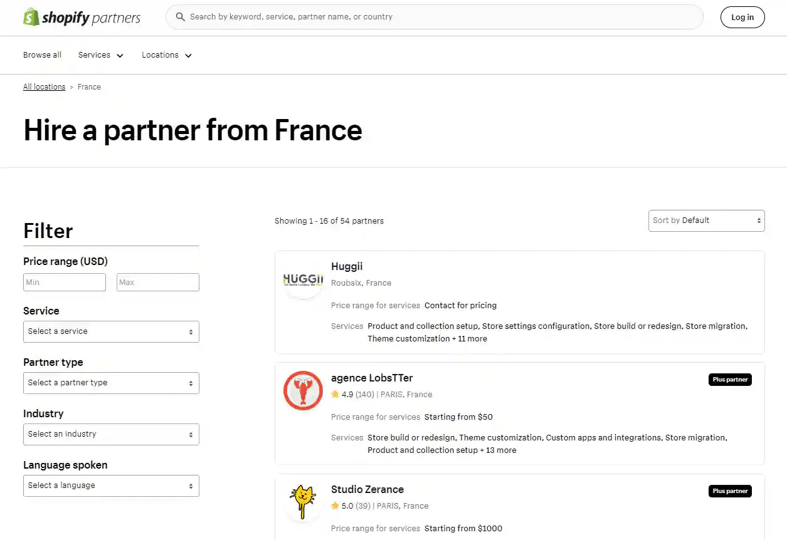Open Browse all page
Image resolution: width=787 pixels, height=540 pixels.
tap(42, 55)
